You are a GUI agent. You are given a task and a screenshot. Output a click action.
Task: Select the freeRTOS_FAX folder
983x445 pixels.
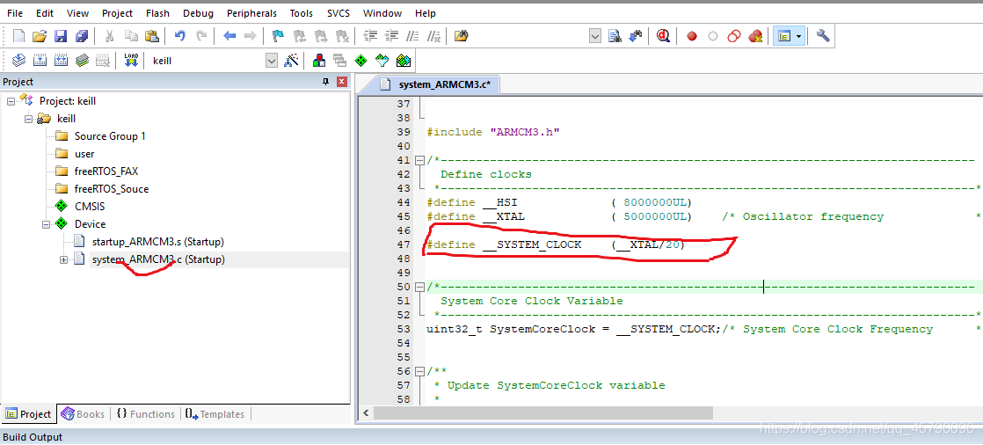106,171
